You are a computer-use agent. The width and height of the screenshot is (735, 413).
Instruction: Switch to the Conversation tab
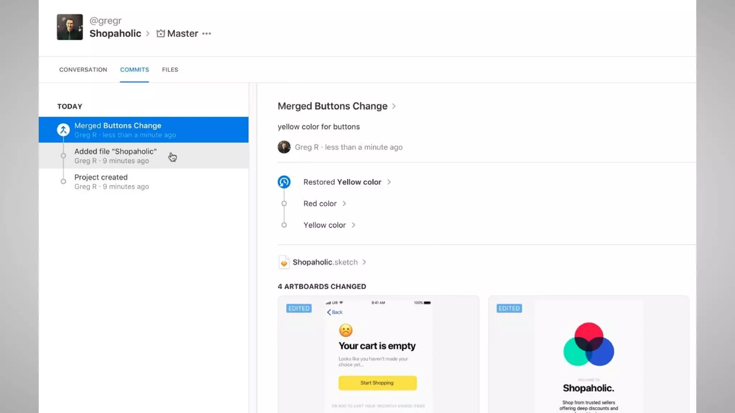click(83, 70)
